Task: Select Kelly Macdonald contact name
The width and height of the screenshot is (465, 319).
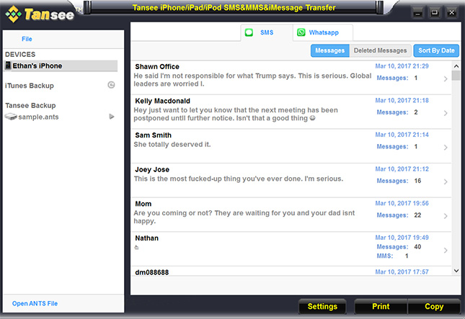Action: (x=162, y=101)
